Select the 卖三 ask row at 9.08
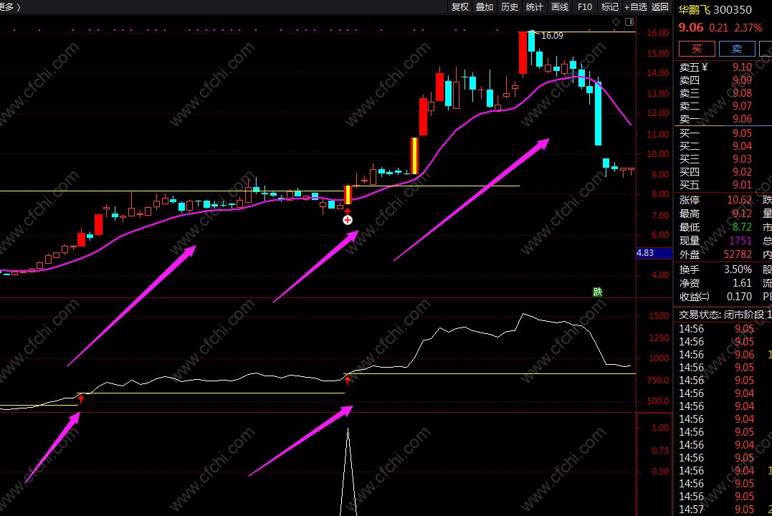The width and height of the screenshot is (772, 516). click(723, 93)
